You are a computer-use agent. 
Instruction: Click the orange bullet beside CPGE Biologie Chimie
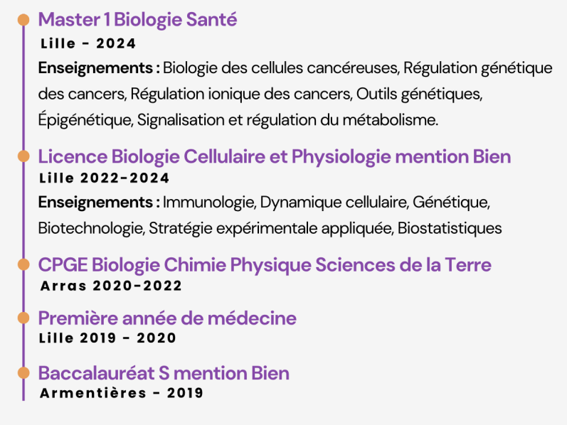[23, 265]
